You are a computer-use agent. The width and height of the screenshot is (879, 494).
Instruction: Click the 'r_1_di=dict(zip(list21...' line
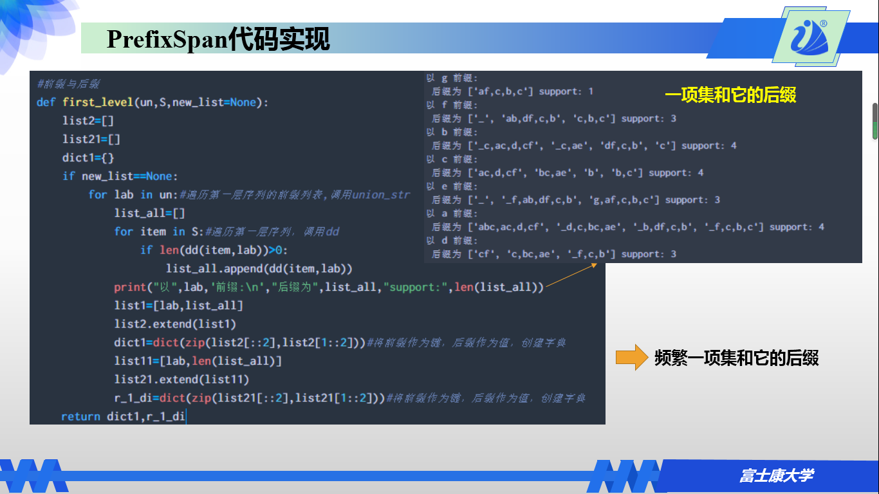349,398
